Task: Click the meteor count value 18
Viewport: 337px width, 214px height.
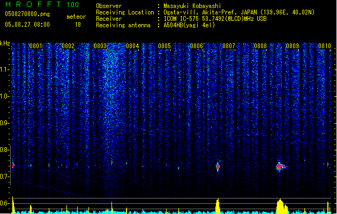Action: (x=78, y=25)
